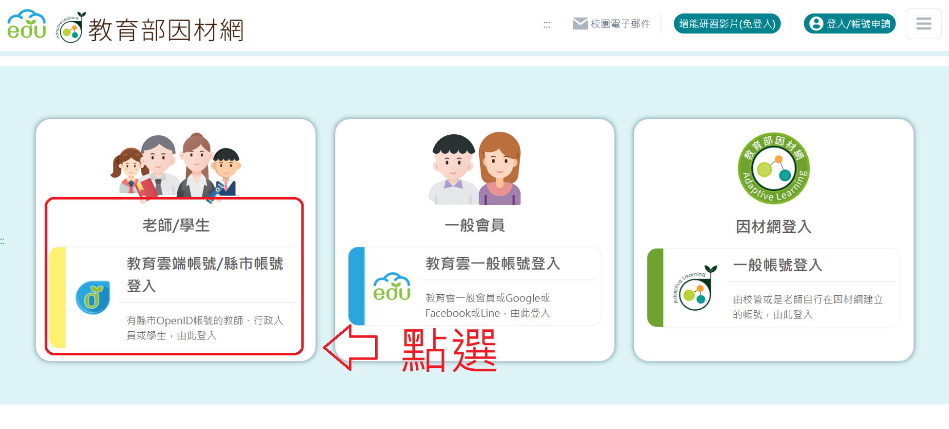Screen dimensions: 949x429
Task: Open the hamburger menu button
Action: point(923,24)
